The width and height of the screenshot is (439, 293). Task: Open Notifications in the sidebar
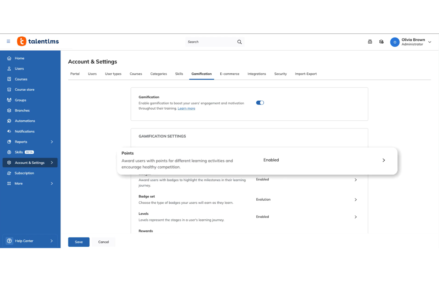pos(25,131)
